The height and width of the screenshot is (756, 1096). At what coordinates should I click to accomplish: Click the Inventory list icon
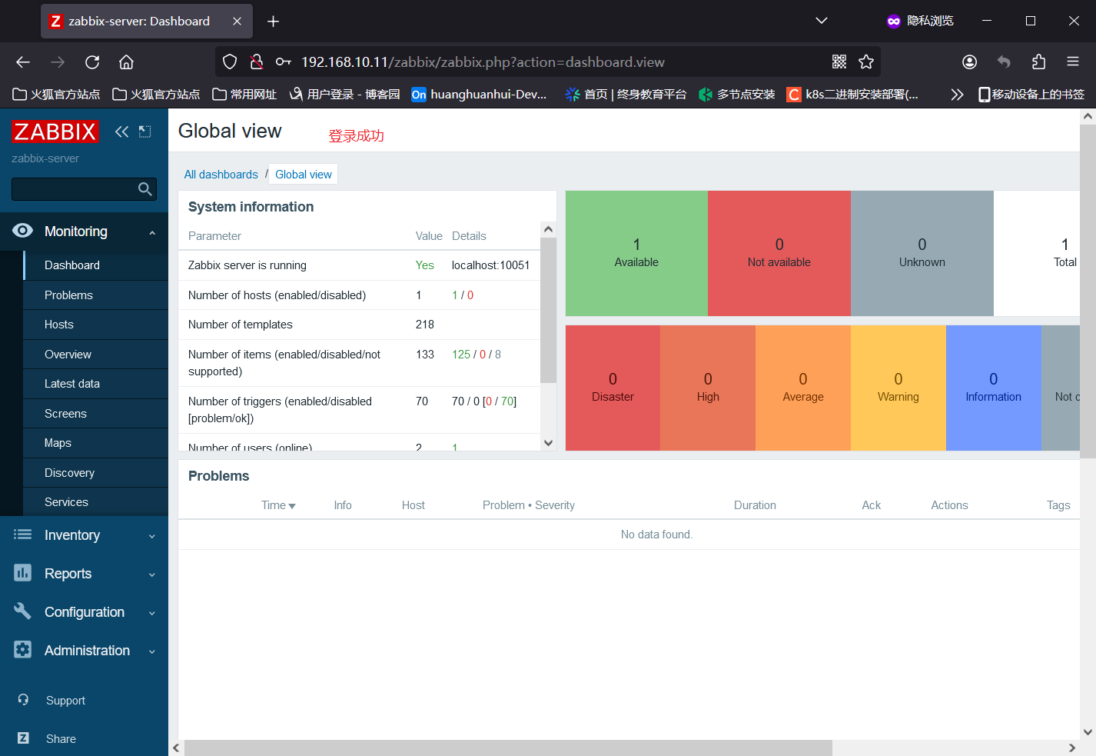click(23, 535)
